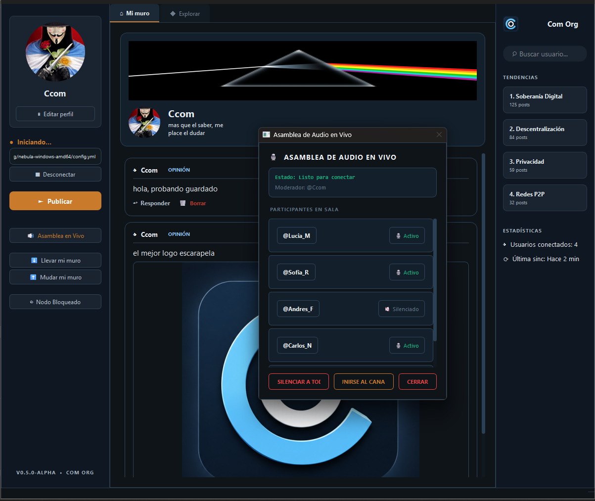Screen dimensions: 595x501
Task: Open the Descentralización trend
Action: pos(545,133)
